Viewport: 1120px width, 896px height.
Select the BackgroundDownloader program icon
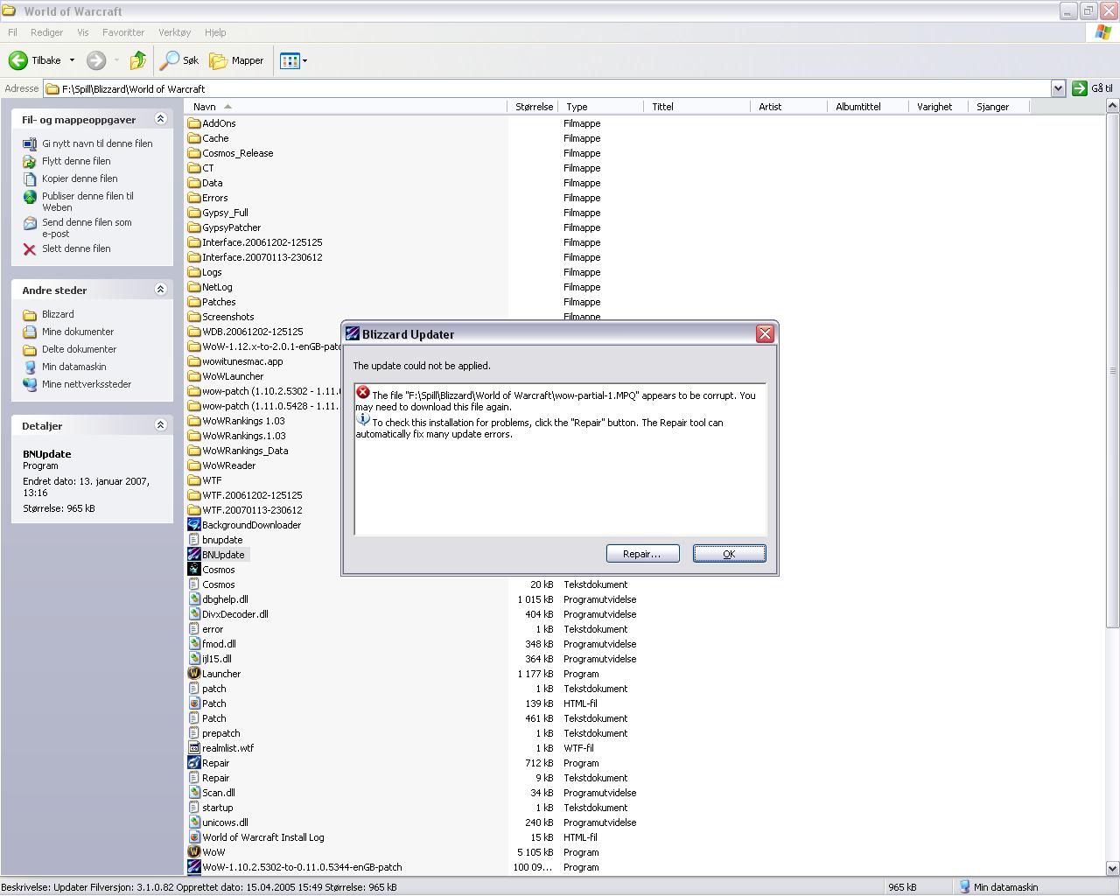[x=194, y=525]
